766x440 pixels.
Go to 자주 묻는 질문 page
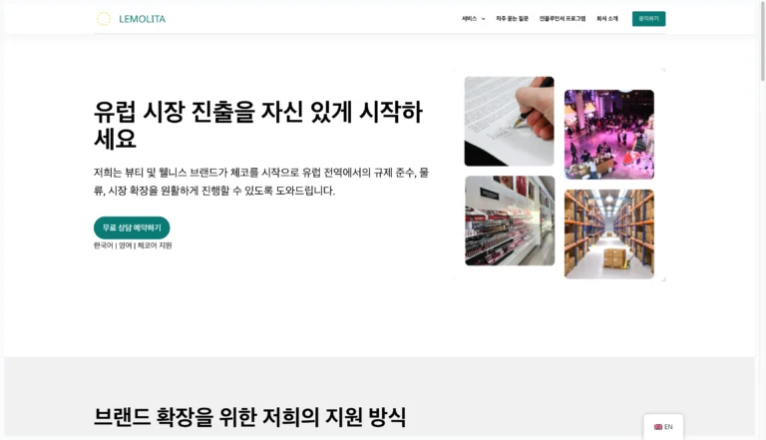point(512,19)
